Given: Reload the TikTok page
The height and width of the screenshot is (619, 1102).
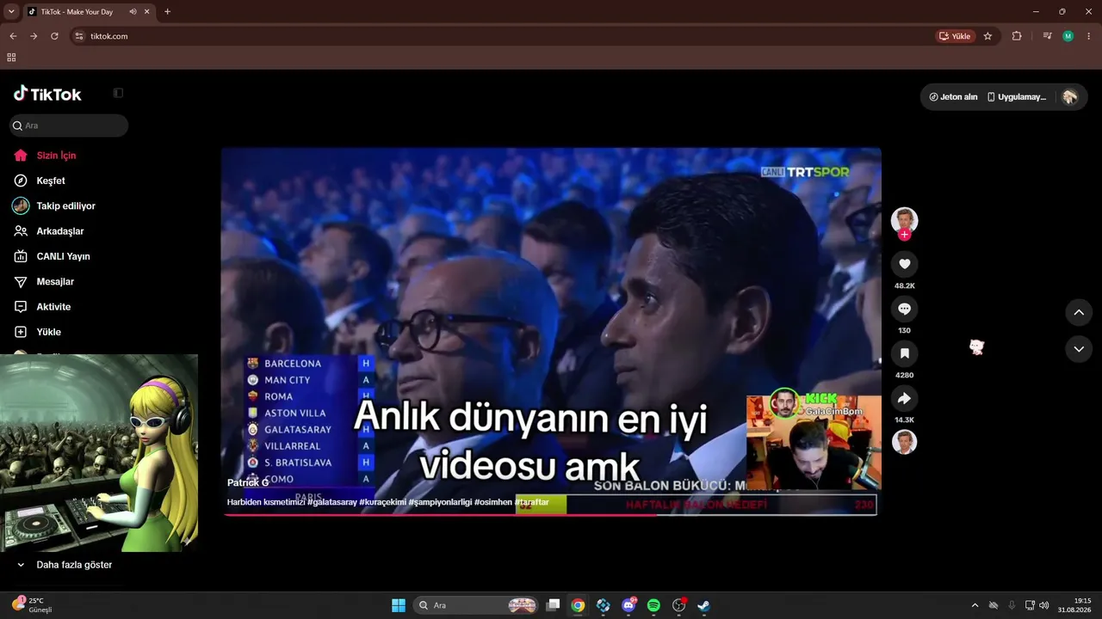Looking at the screenshot, I should coord(54,36).
